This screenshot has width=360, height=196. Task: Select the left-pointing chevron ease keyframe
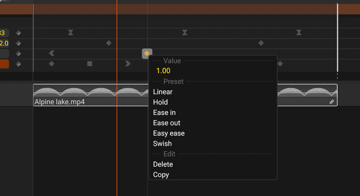pyautogui.click(x=52, y=53)
